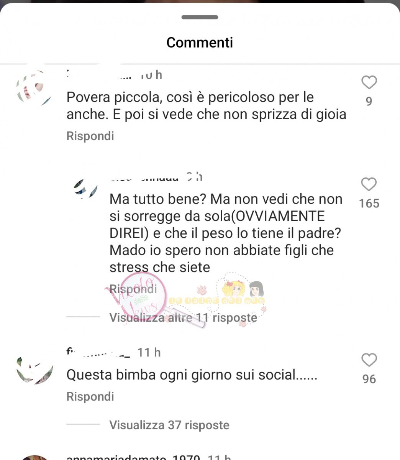Like the 'Povera piccola' comment

[x=369, y=82]
